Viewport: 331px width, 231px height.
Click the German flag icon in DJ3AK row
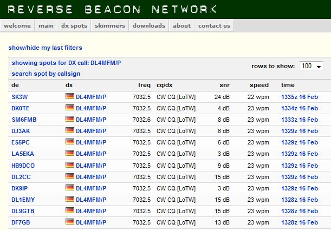[x=69, y=130]
